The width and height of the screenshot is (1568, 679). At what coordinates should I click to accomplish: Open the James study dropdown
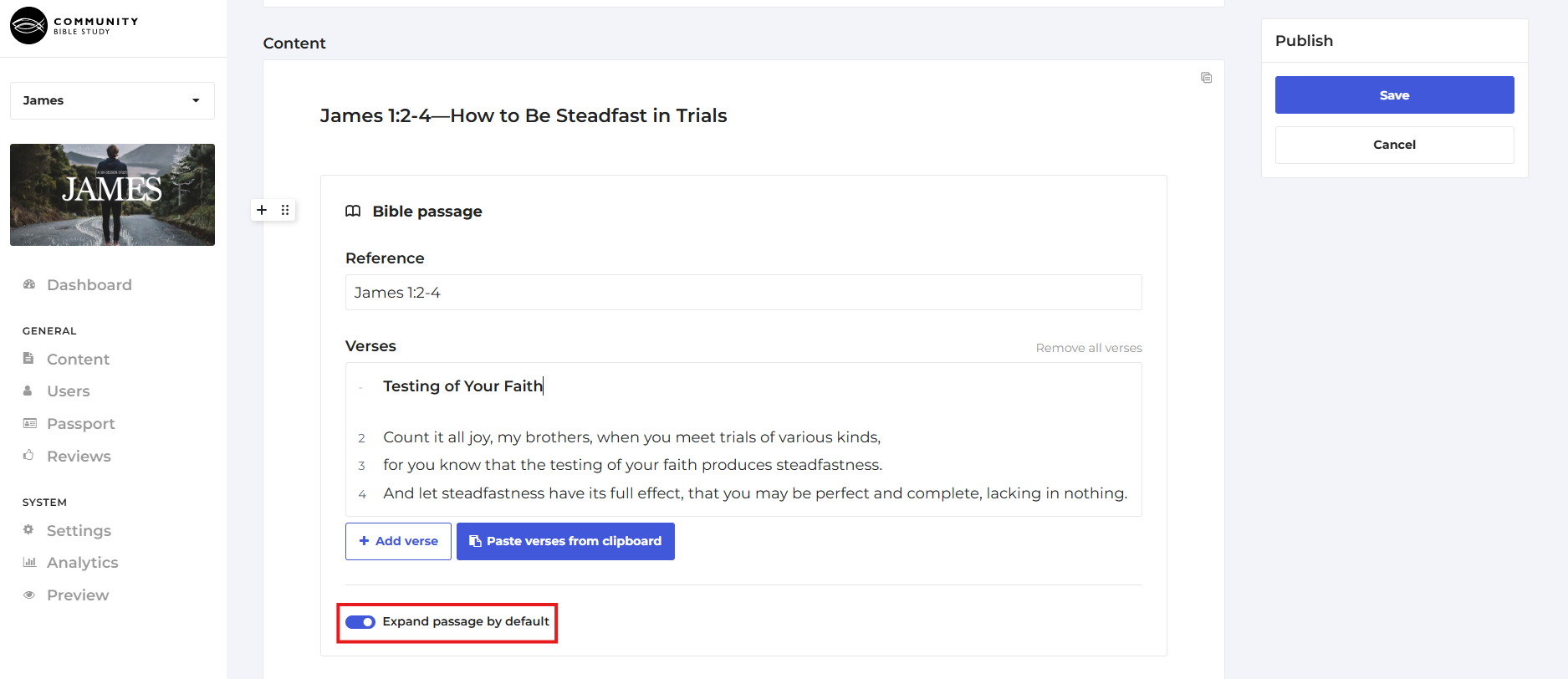(112, 100)
